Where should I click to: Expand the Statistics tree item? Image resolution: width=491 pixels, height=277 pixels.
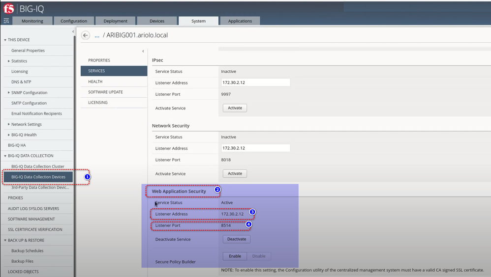(9, 61)
